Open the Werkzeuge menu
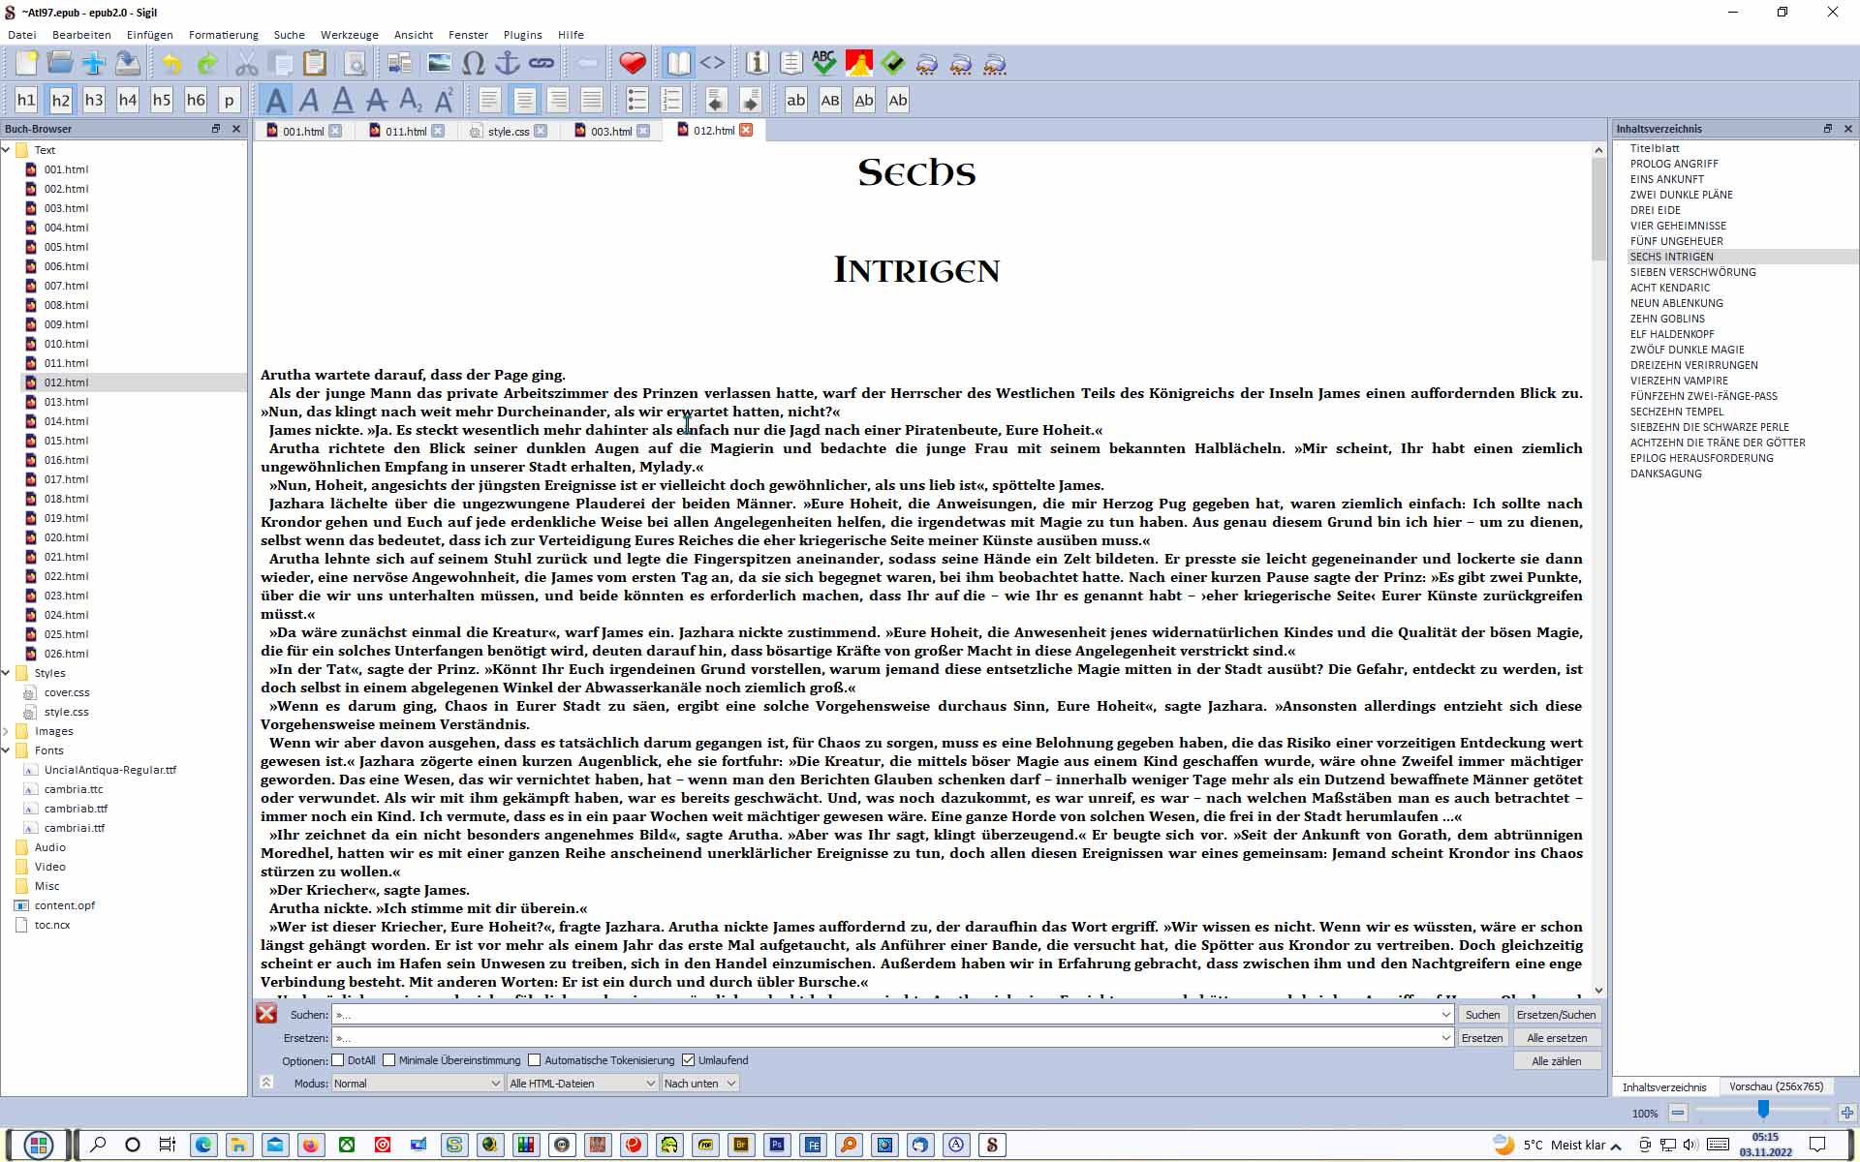Image resolution: width=1860 pixels, height=1162 pixels. [349, 35]
